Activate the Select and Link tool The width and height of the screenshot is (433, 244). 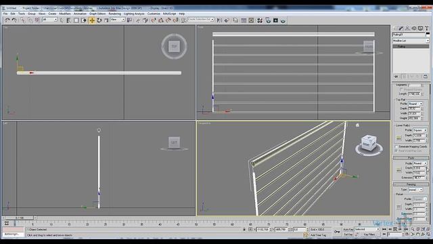click(x=23, y=20)
